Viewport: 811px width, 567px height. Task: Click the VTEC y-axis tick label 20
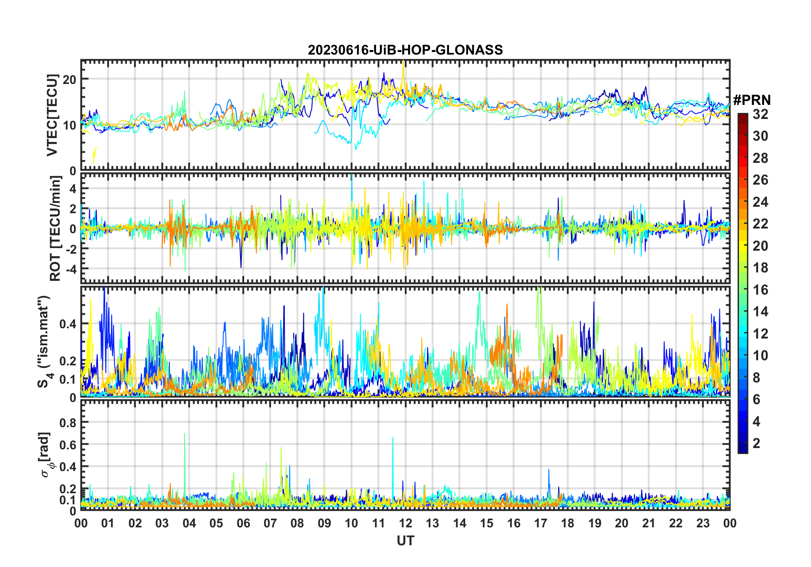(x=70, y=80)
